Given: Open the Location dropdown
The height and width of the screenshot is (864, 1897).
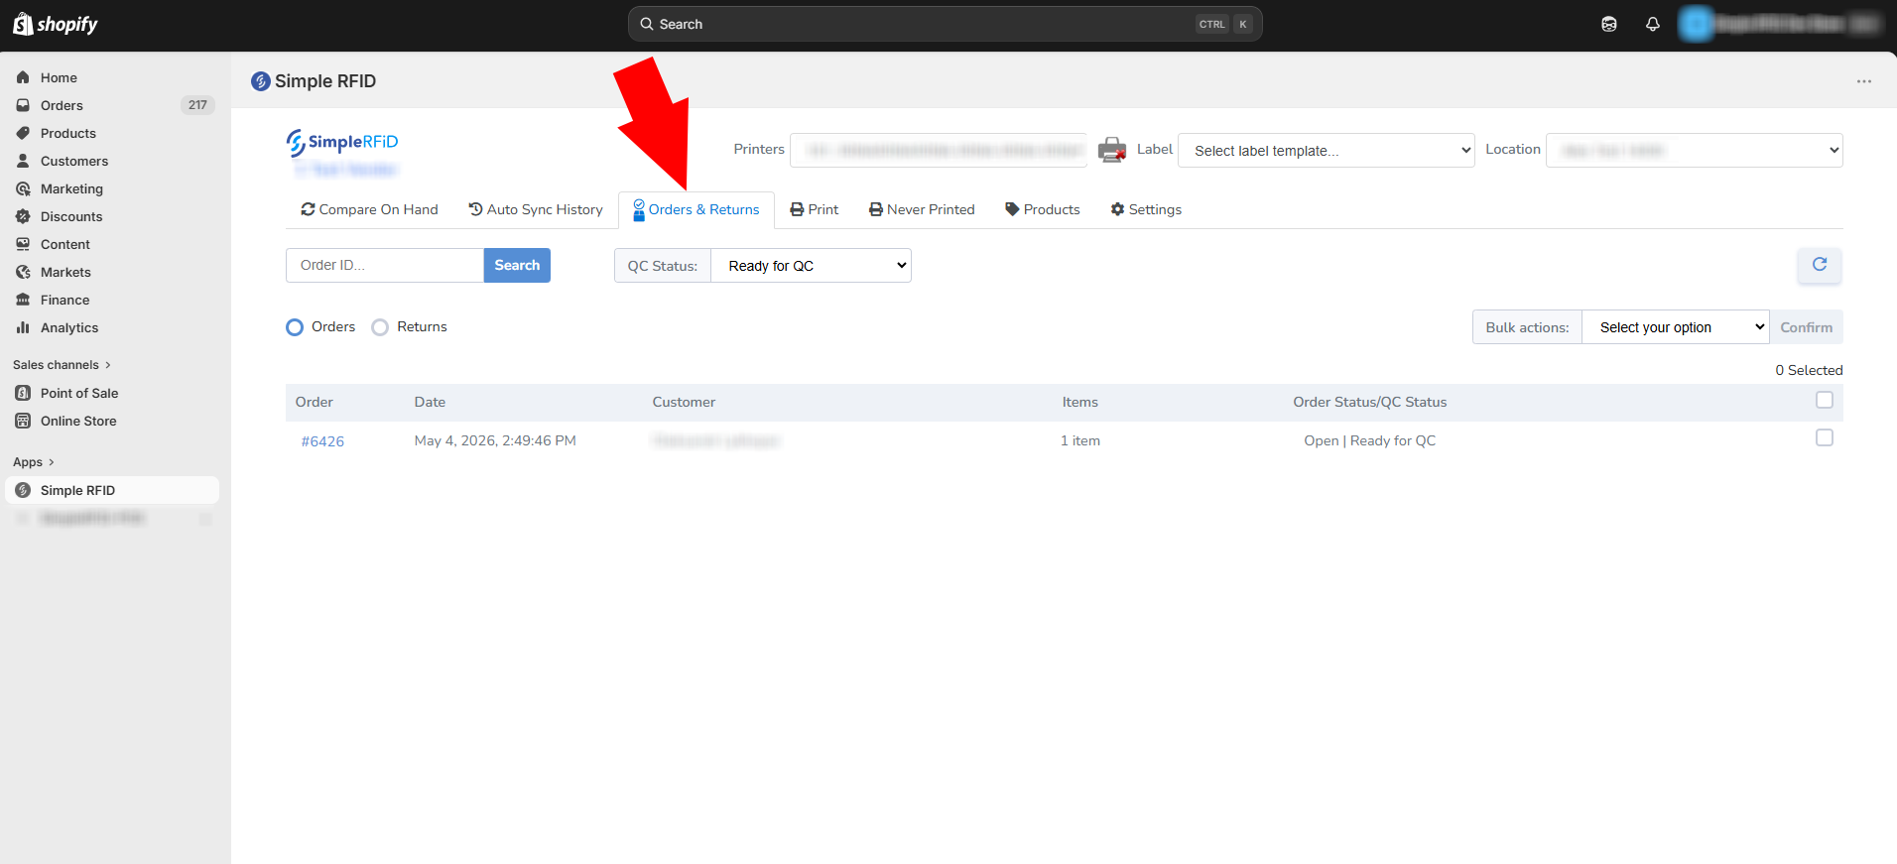Looking at the screenshot, I should (1695, 150).
